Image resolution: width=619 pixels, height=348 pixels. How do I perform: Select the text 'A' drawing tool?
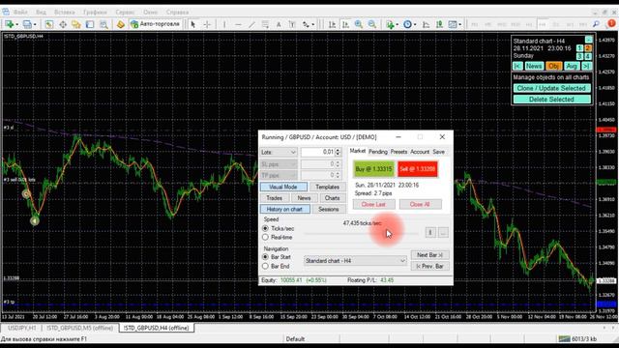[279, 24]
